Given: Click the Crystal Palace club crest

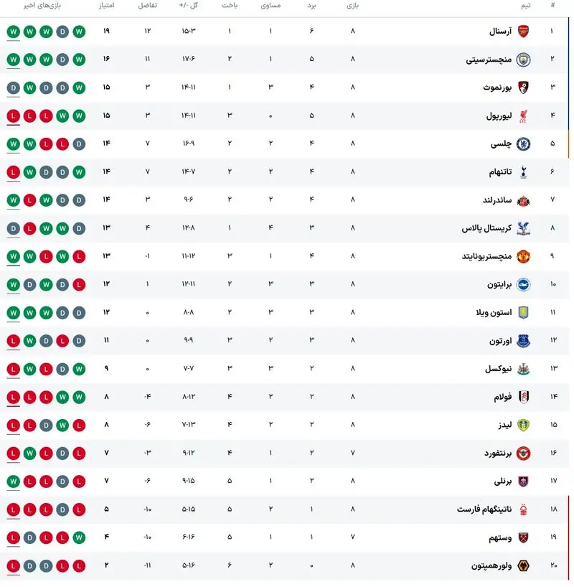Looking at the screenshot, I should tap(523, 228).
